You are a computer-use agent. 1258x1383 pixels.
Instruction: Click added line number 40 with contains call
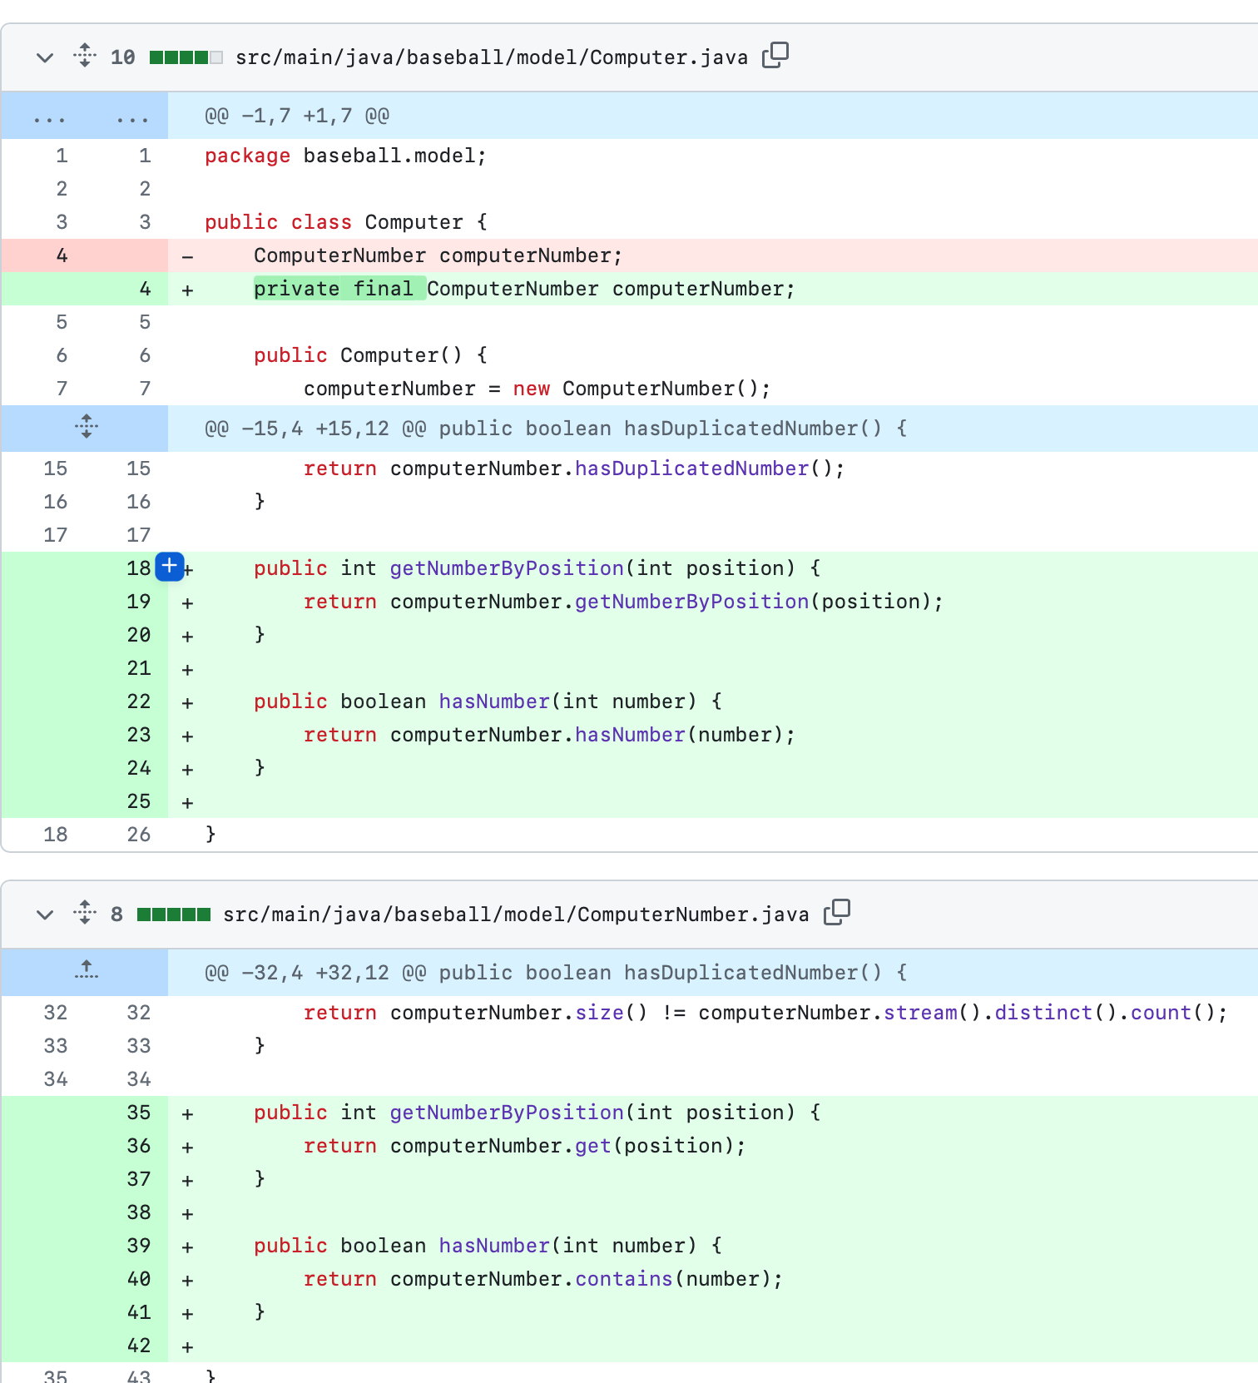click(x=139, y=1279)
